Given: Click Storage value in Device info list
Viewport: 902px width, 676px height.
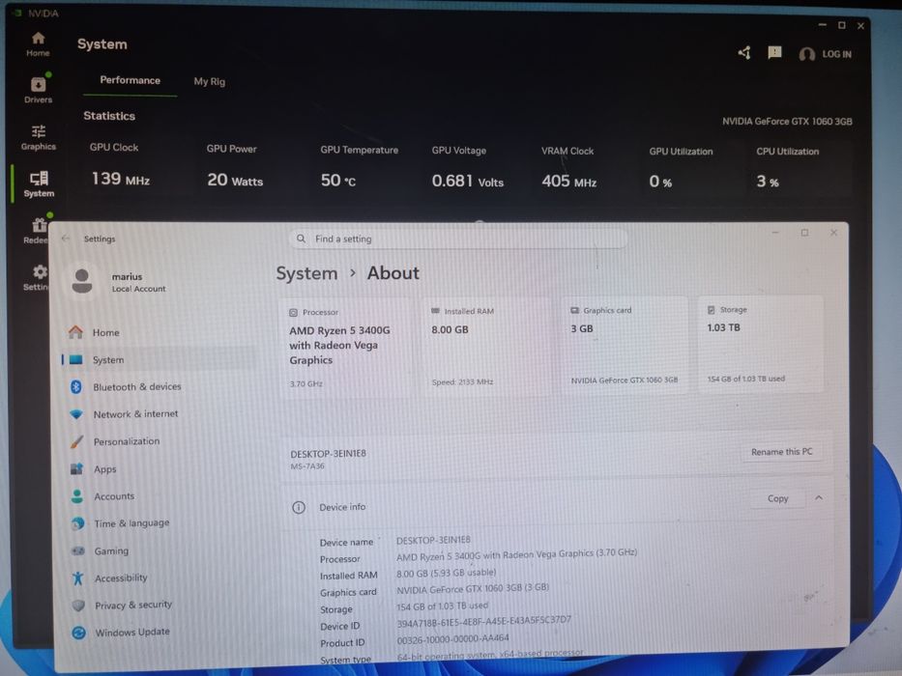Looking at the screenshot, I should tap(442, 606).
